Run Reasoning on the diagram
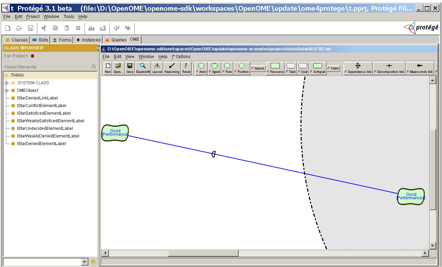Viewport: 442px width, 267px height. [172, 68]
